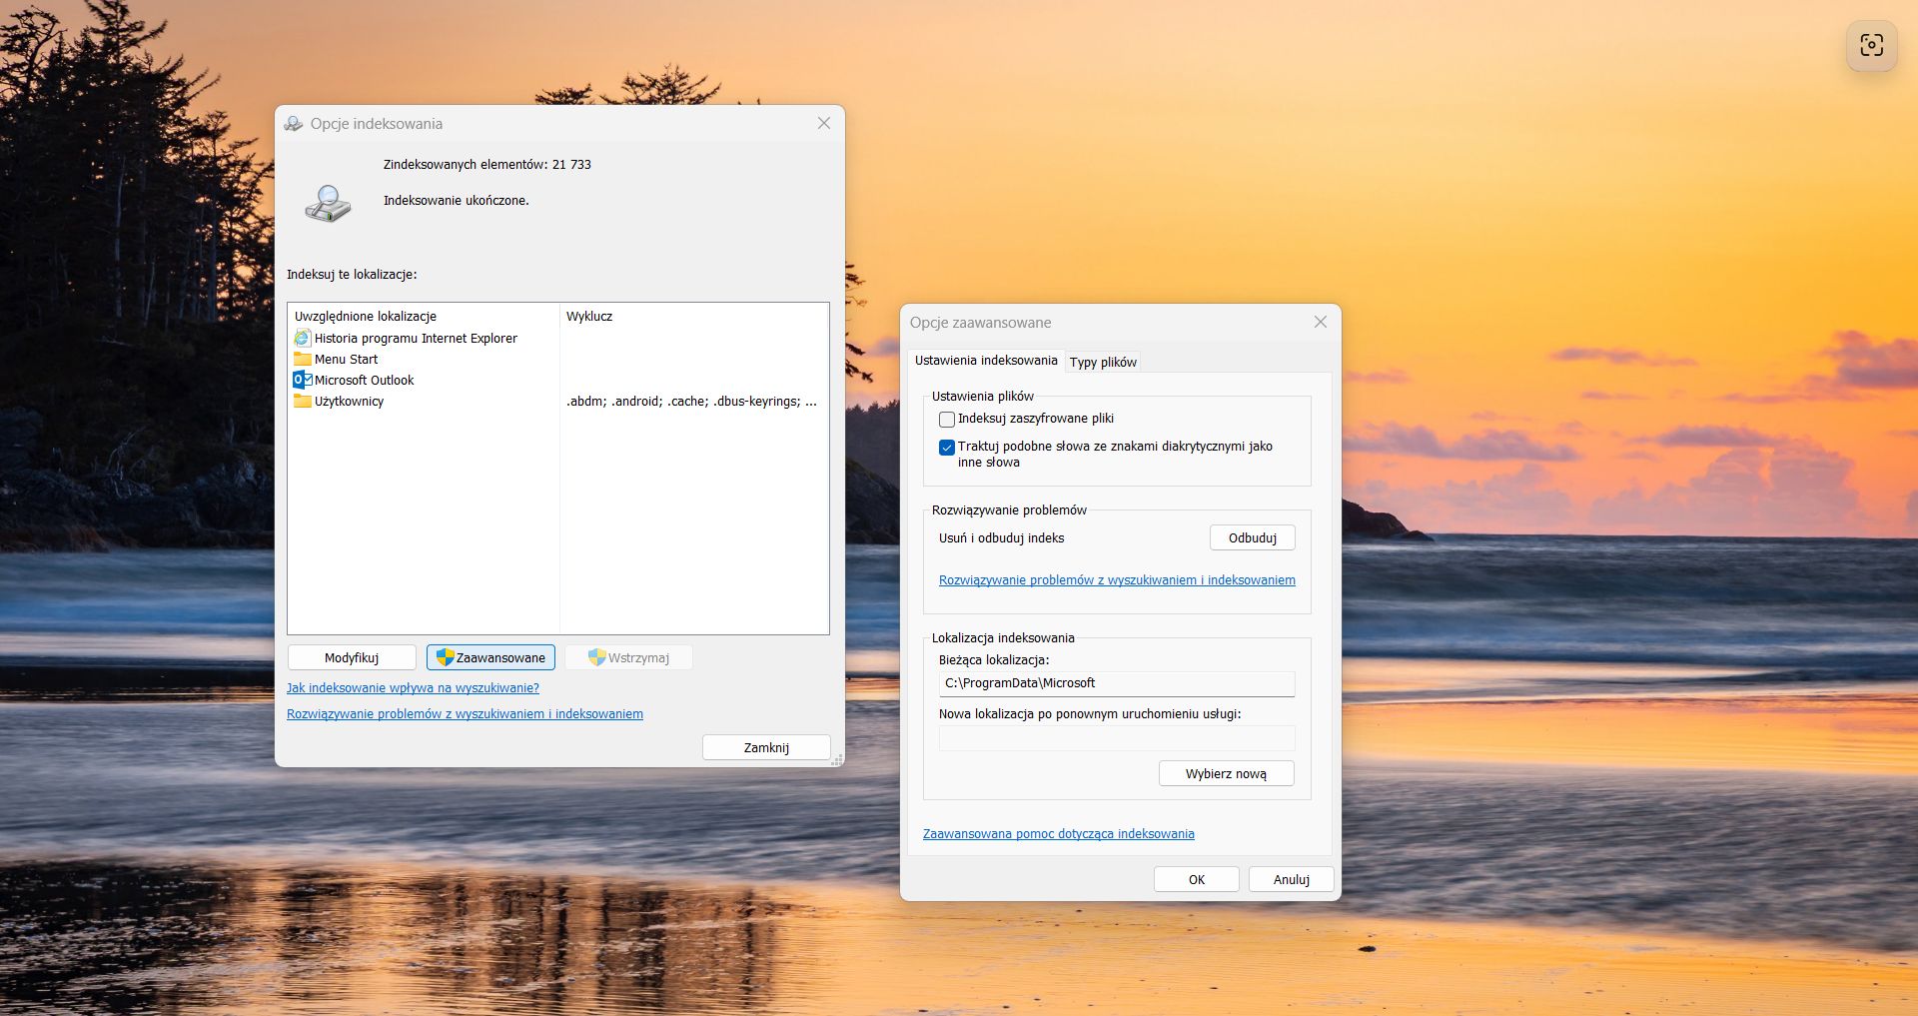1918x1016 pixels.
Task: Select the Ustawienia indeksowania tab
Action: click(x=986, y=361)
